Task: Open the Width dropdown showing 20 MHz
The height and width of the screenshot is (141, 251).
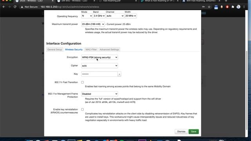Action: [131, 16]
